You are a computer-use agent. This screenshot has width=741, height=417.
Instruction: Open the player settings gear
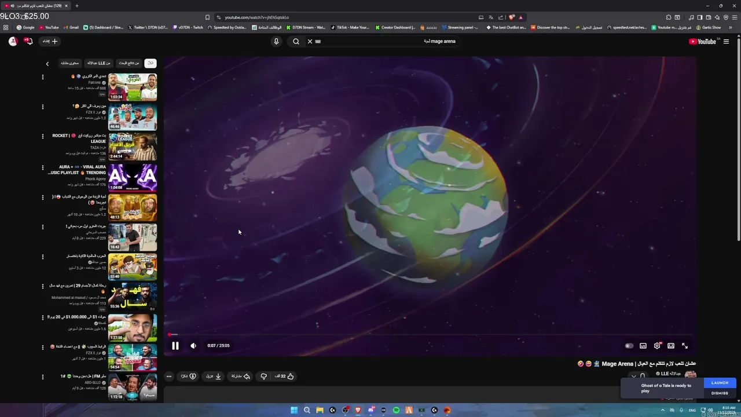[657, 346]
